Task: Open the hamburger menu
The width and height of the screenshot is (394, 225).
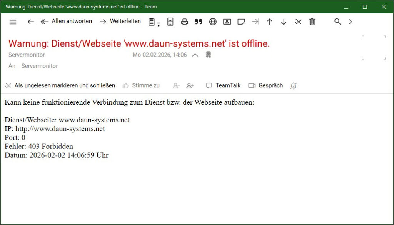Action: (13, 22)
